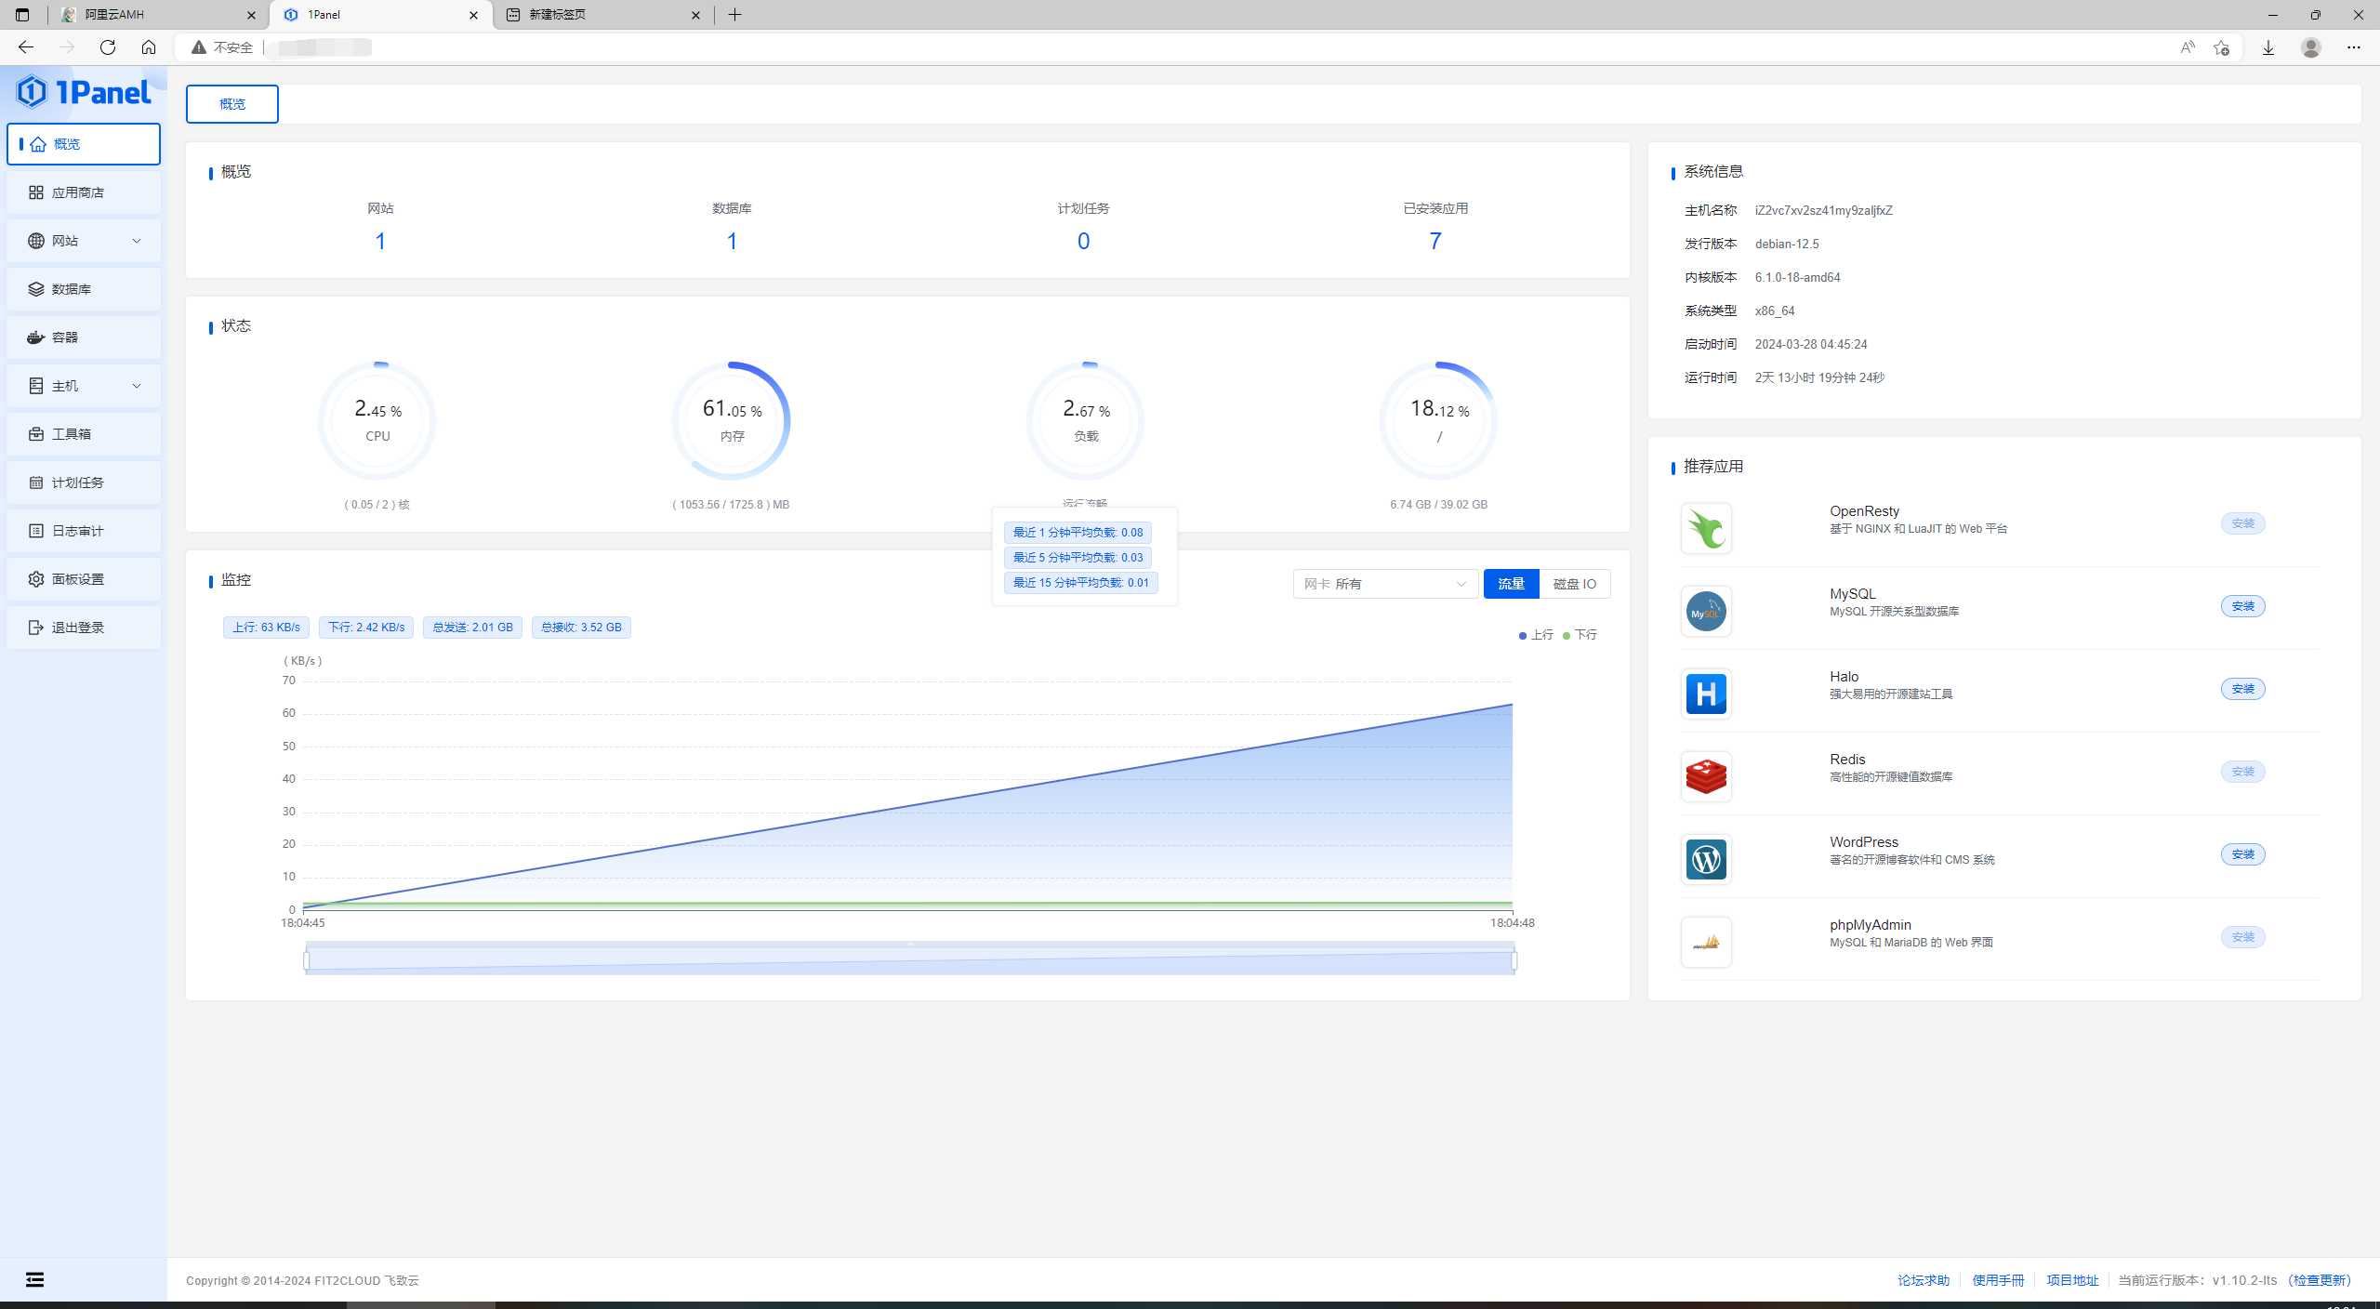Click 安装 button for Redis
The height and width of the screenshot is (1309, 2380).
2242,772
